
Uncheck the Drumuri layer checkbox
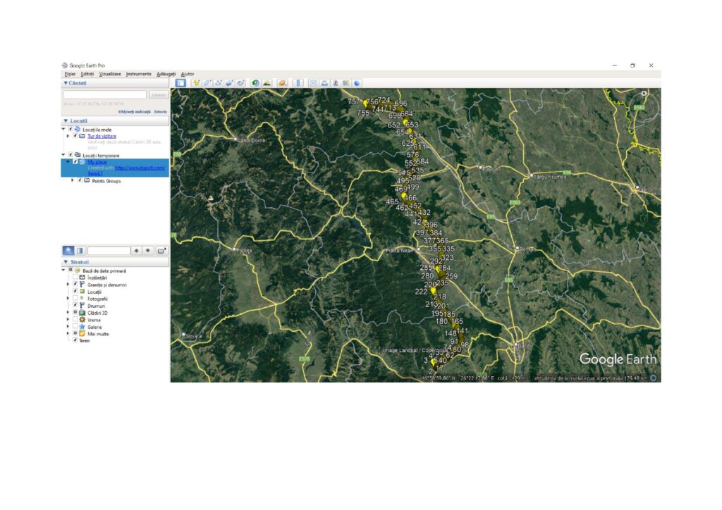75,306
